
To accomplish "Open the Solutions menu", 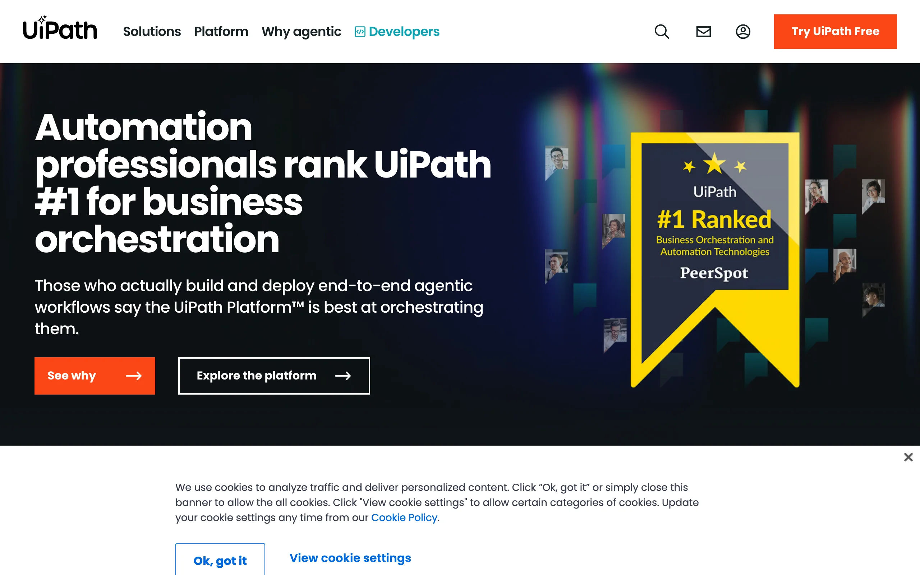I will coord(152,32).
